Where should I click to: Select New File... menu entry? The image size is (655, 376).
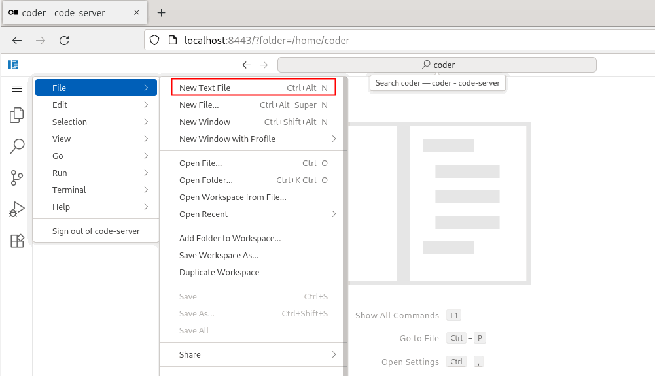tap(254, 105)
